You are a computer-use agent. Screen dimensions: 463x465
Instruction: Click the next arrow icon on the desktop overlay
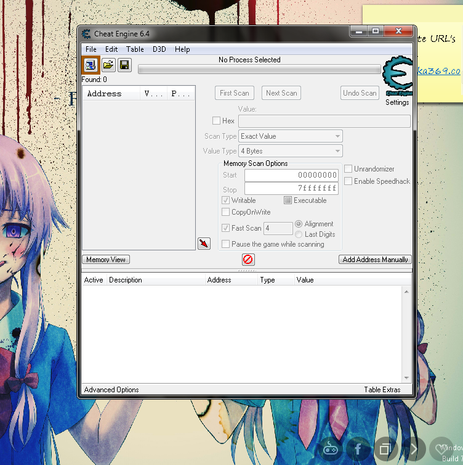(413, 450)
